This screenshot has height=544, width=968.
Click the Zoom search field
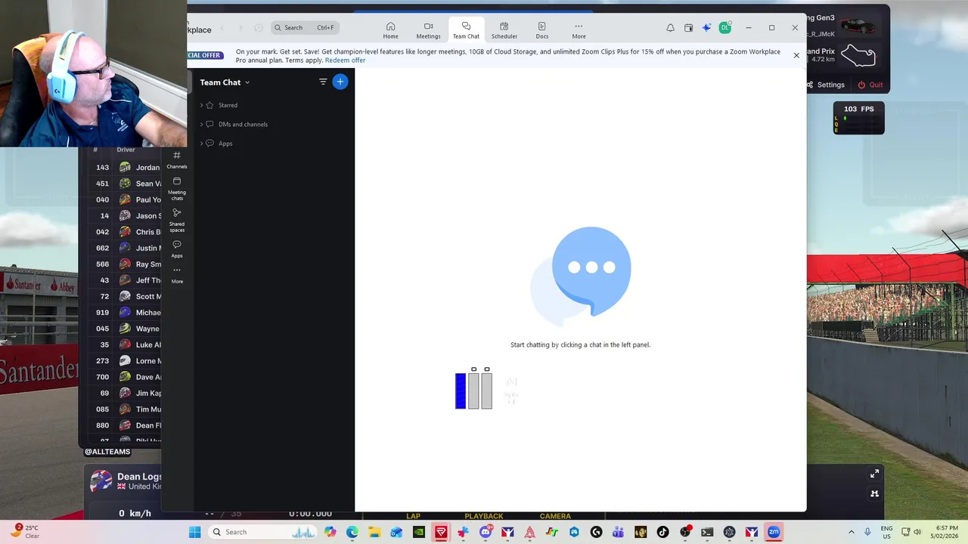(305, 27)
